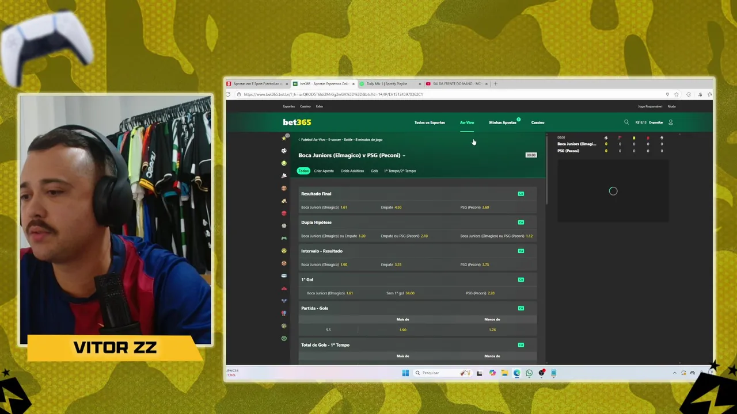Bet on Empate at 4.50 in Resultado Final
This screenshot has height=414, width=737.
pos(417,207)
